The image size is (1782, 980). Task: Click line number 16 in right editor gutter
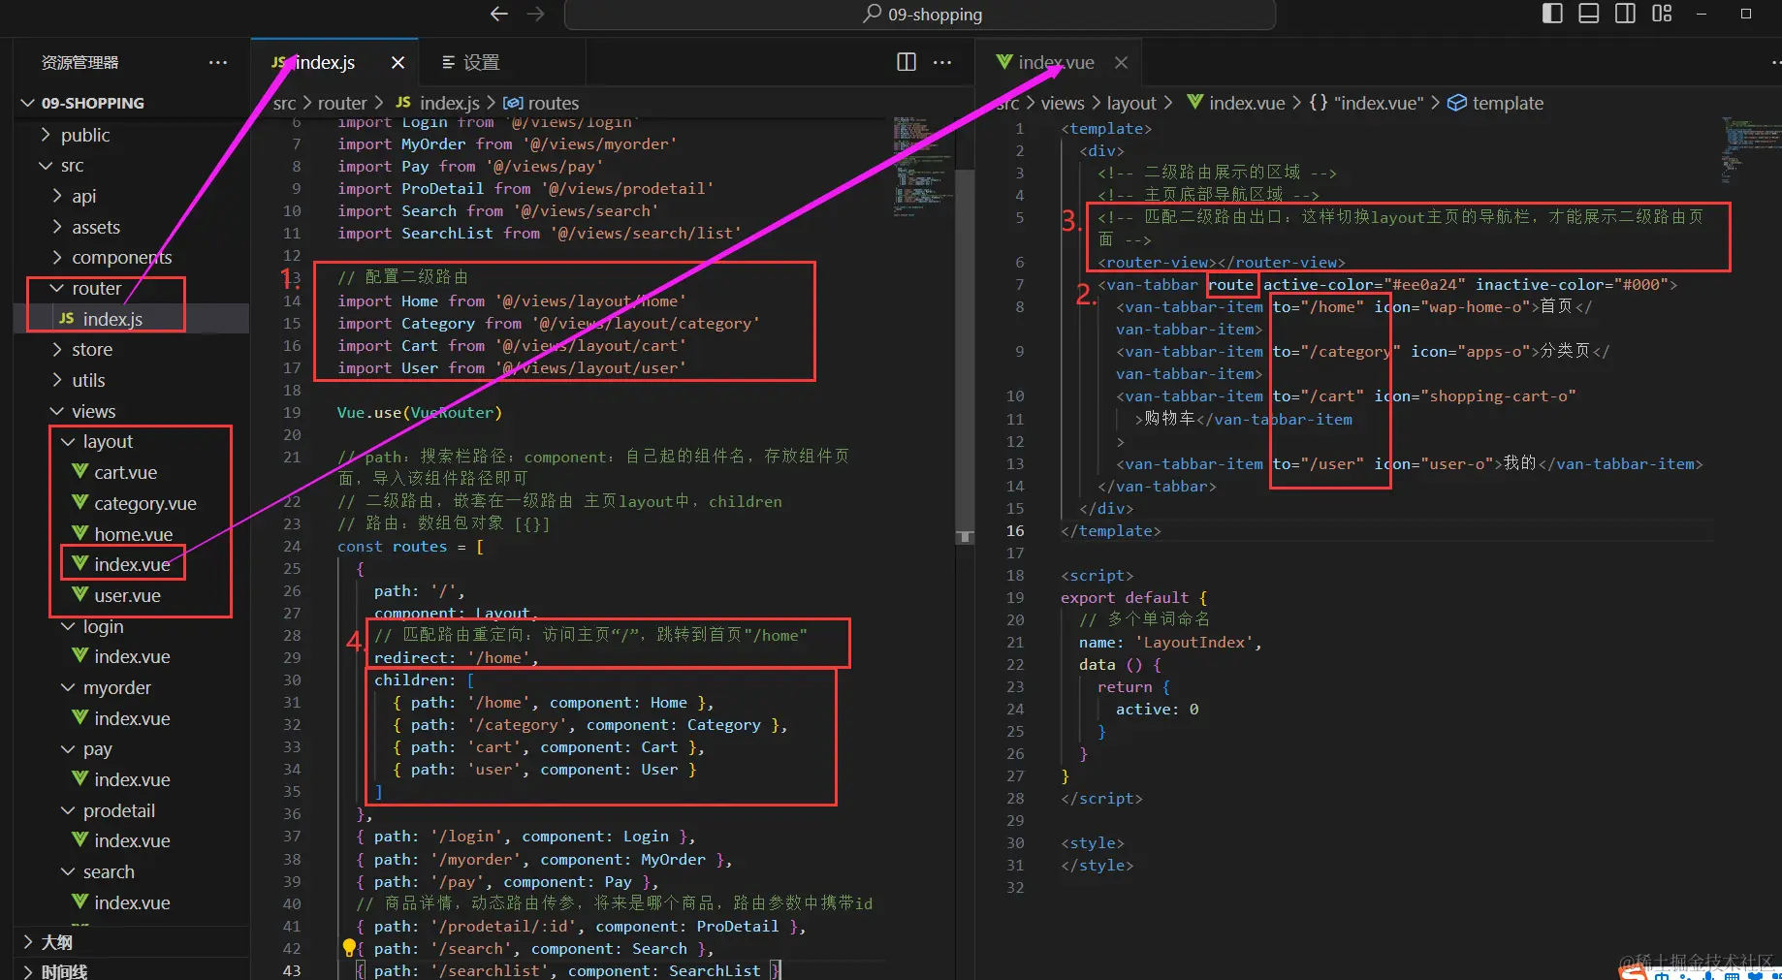pos(1014,530)
